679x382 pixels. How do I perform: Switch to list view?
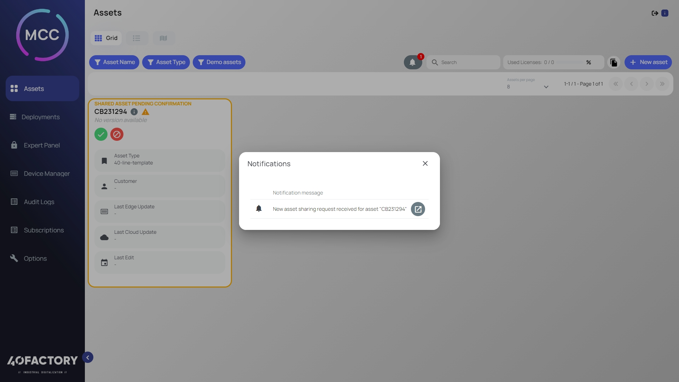(x=137, y=38)
